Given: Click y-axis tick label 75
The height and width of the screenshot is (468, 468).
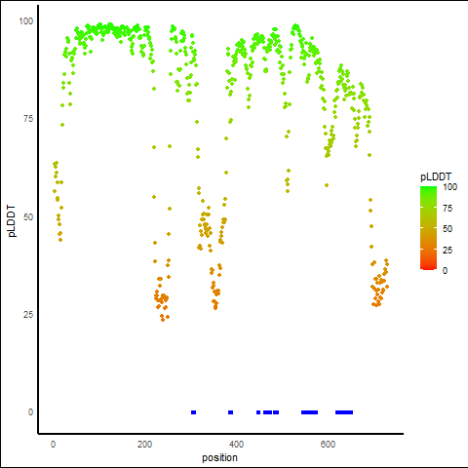Looking at the screenshot, I should 28,119.
